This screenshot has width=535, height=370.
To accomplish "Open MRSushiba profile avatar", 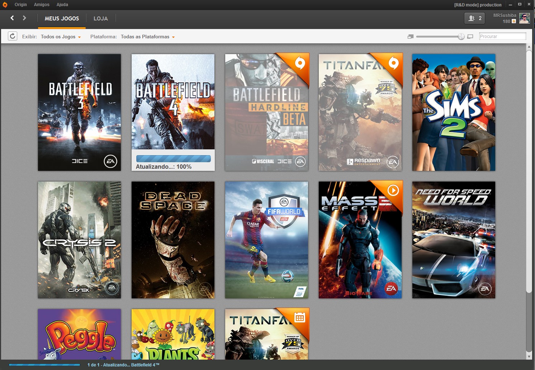I will tap(524, 18).
